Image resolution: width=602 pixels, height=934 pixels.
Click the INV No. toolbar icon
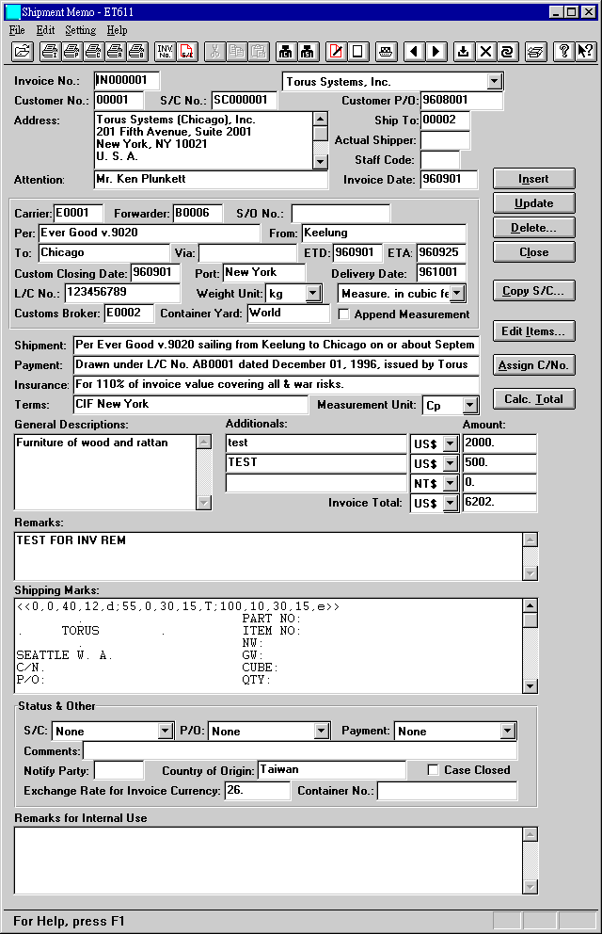click(x=165, y=51)
